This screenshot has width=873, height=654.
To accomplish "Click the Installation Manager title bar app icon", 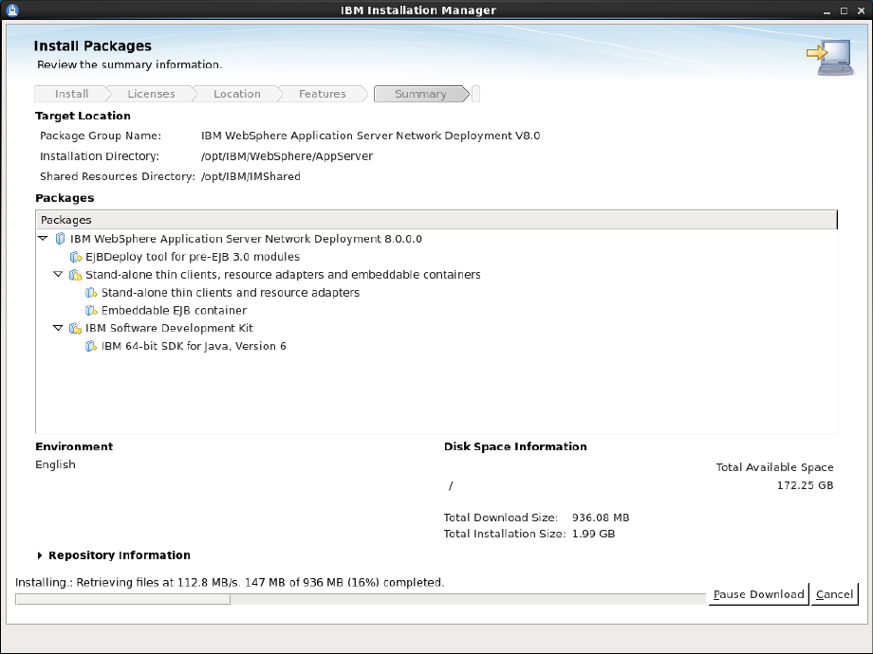I will tap(12, 10).
